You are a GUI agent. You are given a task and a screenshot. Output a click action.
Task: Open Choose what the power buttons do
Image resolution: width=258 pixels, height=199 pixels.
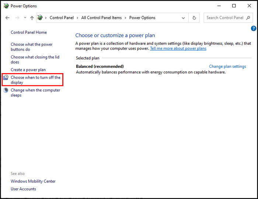click(x=31, y=47)
